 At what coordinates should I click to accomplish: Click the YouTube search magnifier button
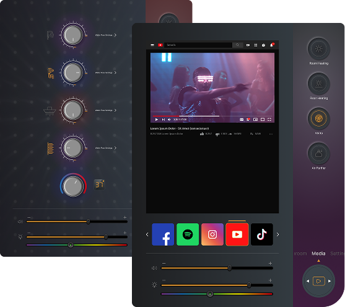[237, 45]
